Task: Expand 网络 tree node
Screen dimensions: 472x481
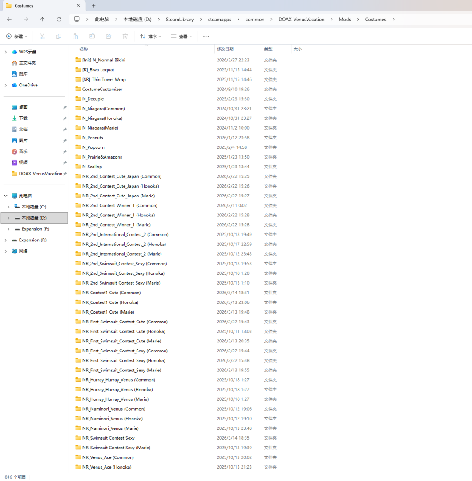Action: (5, 251)
